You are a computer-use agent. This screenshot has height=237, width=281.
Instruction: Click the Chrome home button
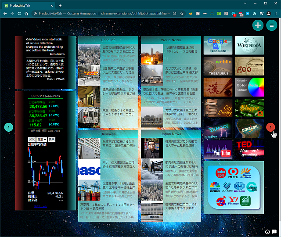tap(26, 14)
